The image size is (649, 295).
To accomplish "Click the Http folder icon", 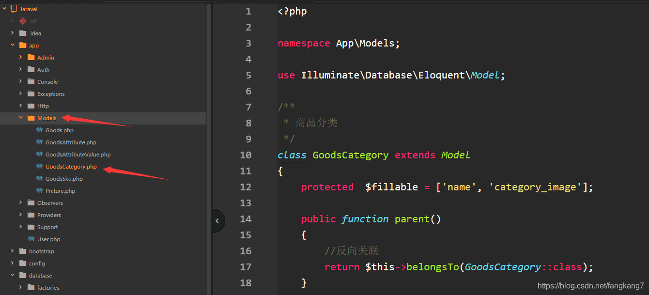I will (x=31, y=106).
